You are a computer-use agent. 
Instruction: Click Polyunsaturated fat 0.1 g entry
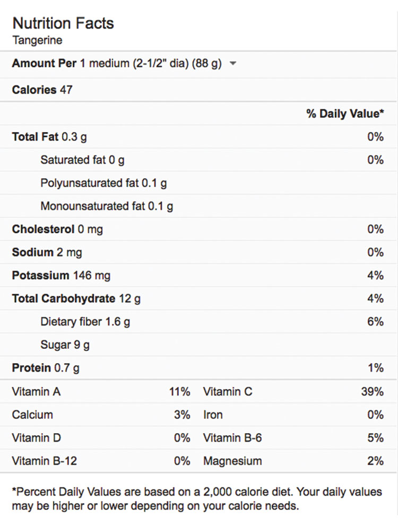(x=103, y=183)
